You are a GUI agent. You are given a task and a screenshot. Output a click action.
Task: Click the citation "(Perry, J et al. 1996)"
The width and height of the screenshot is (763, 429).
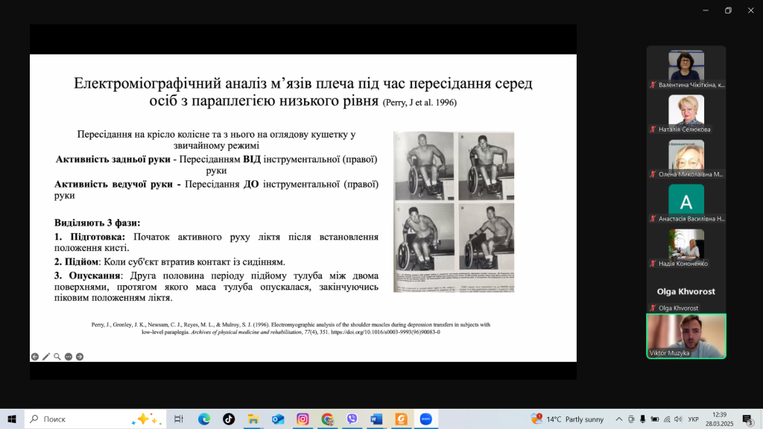[x=420, y=103]
